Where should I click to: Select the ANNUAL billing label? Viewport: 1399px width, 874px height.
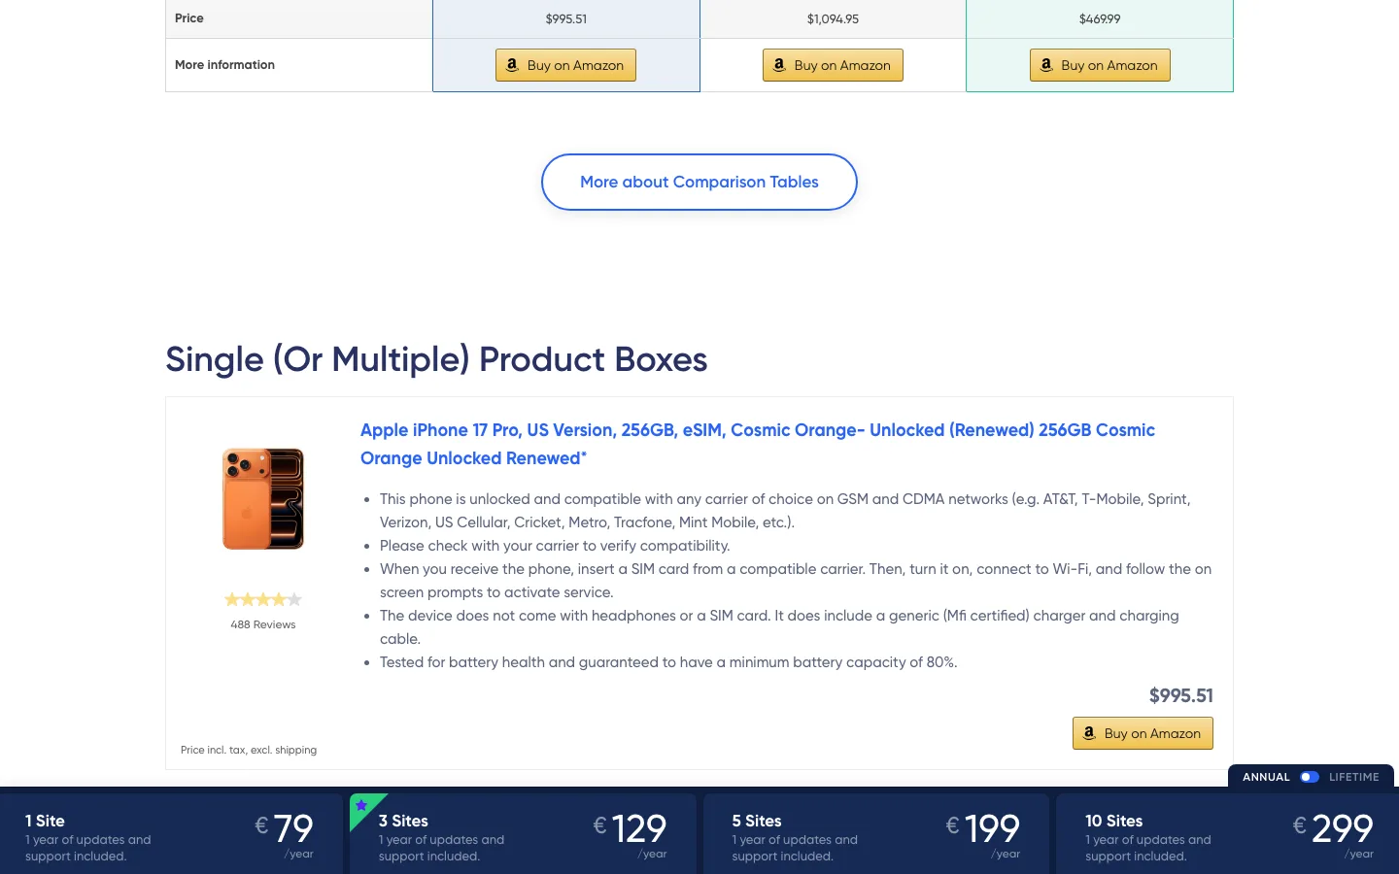[x=1266, y=777]
